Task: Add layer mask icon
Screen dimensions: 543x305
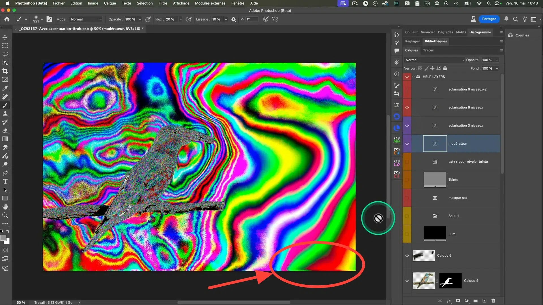Action: coord(458,300)
